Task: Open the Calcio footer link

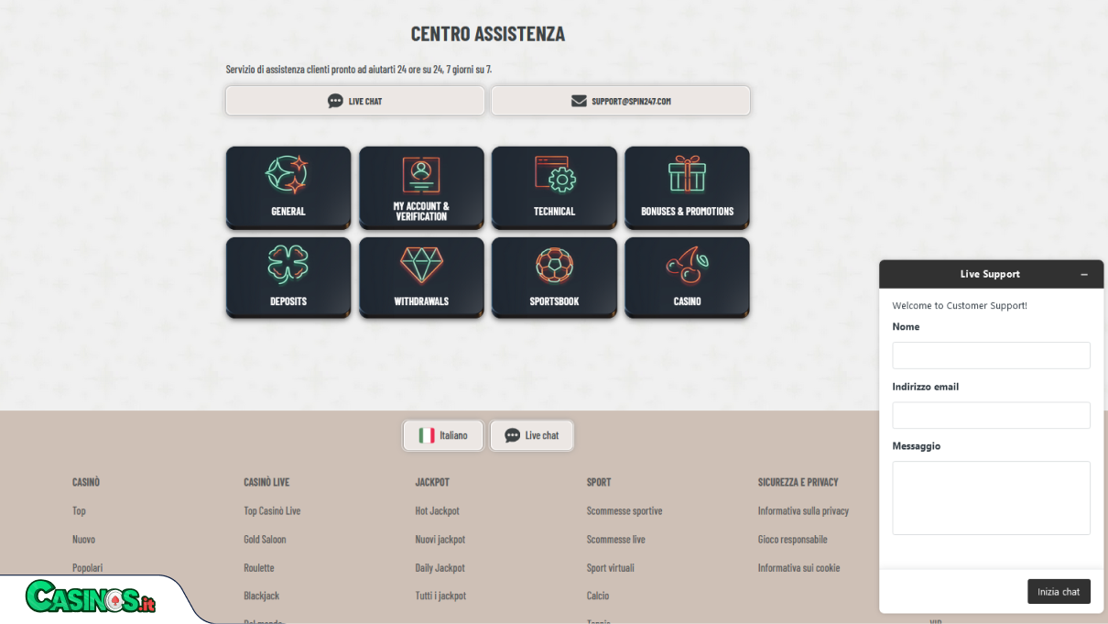Action: tap(598, 596)
